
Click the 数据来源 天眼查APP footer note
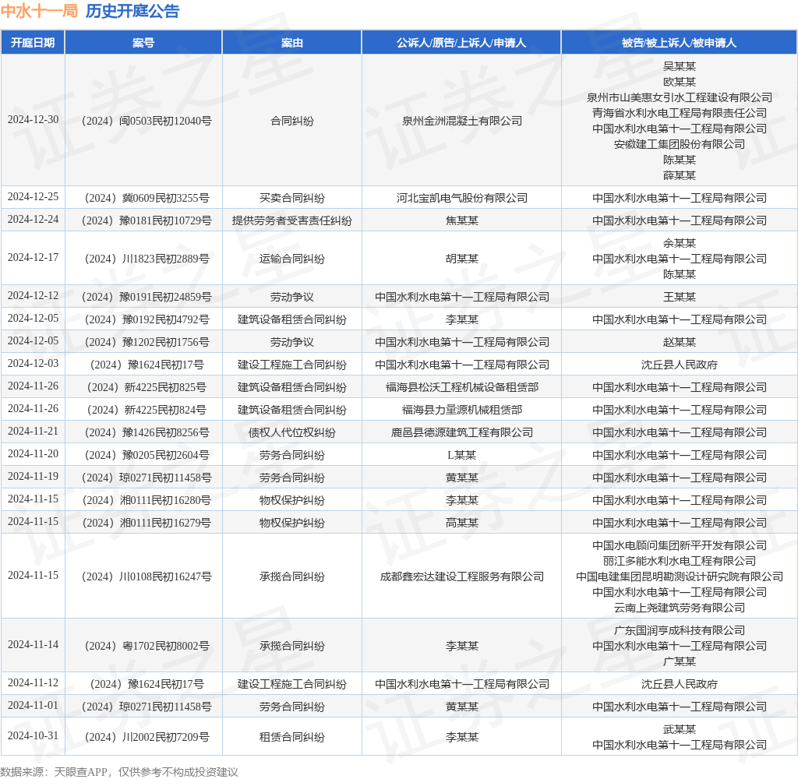tap(119, 772)
